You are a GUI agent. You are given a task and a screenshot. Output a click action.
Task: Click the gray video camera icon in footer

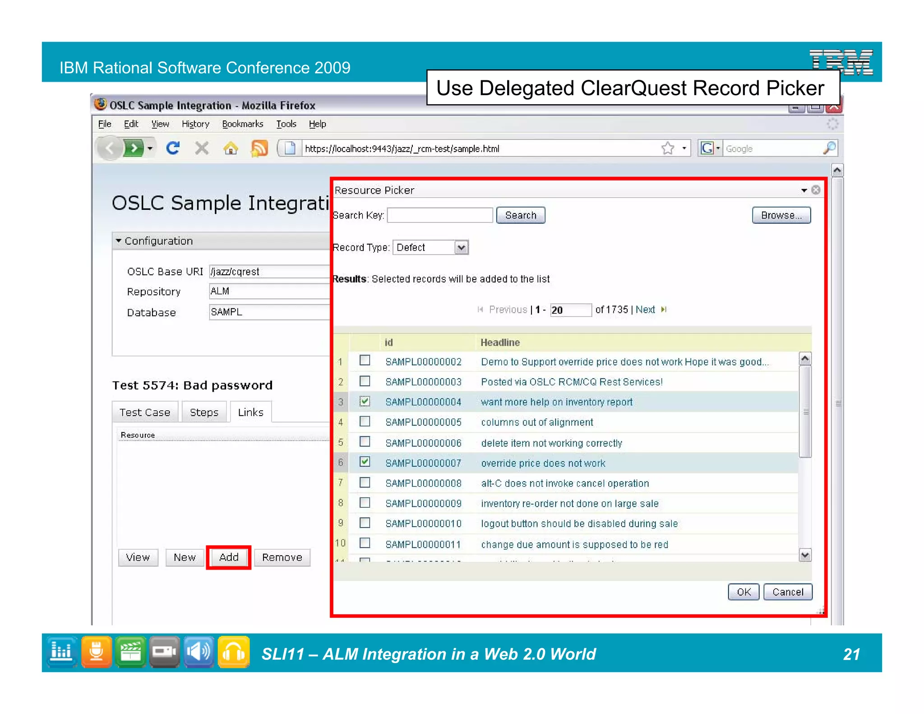tap(164, 652)
